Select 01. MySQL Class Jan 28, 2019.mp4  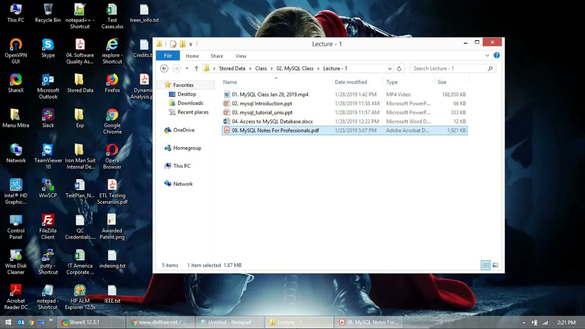point(345,95)
